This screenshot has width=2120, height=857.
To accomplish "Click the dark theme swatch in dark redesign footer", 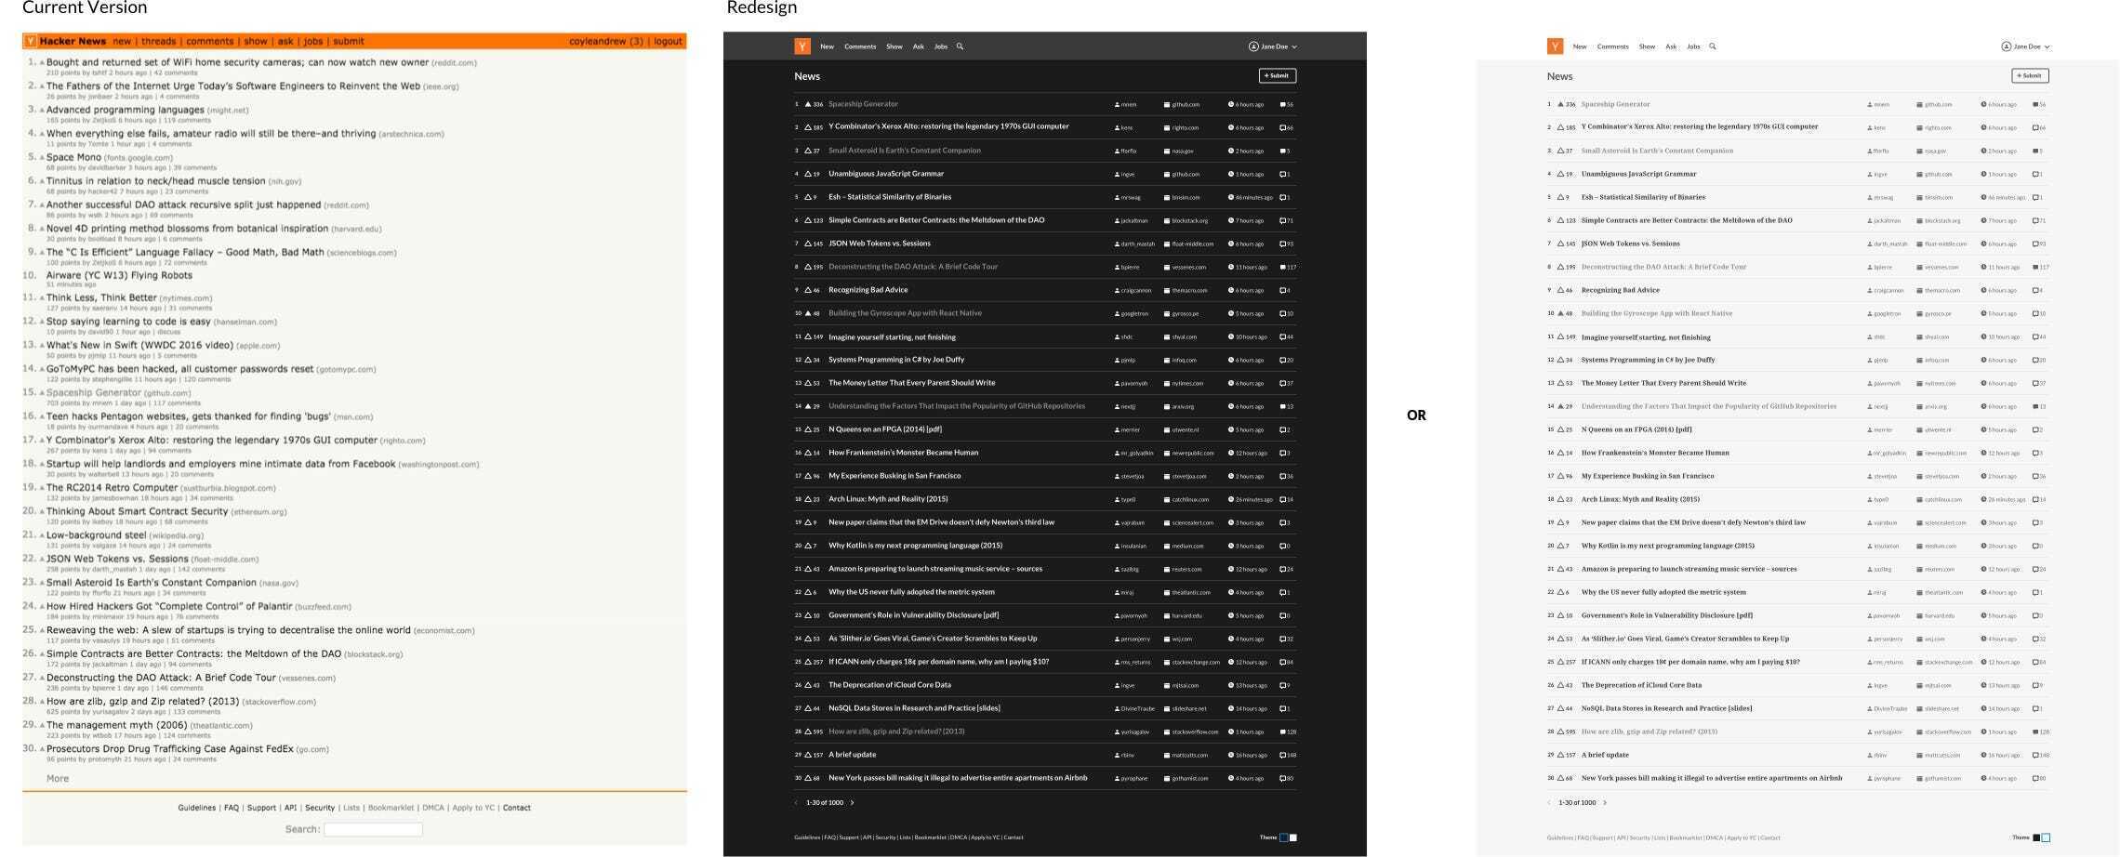I will (x=1283, y=837).
